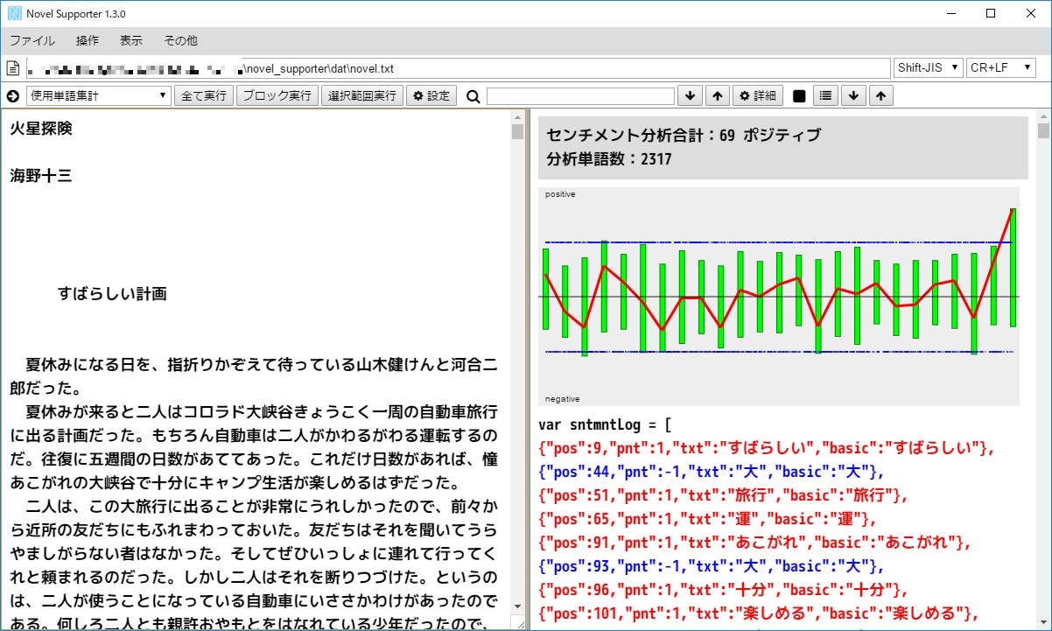Screen dimensions: 1052x631
Task: Open 詳細 search details button
Action: point(757,96)
